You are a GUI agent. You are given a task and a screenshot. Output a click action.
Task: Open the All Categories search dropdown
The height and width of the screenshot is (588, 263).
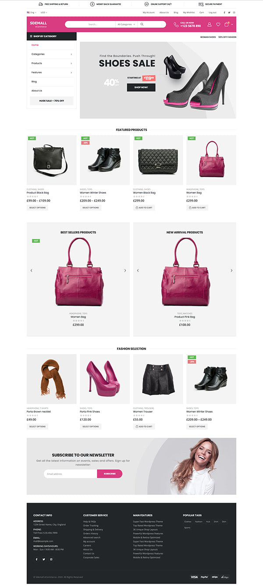click(127, 25)
